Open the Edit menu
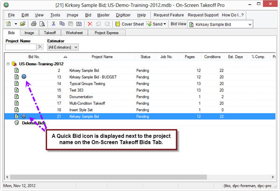Image resolution: width=280 pixels, height=191 pixels. point(25,15)
